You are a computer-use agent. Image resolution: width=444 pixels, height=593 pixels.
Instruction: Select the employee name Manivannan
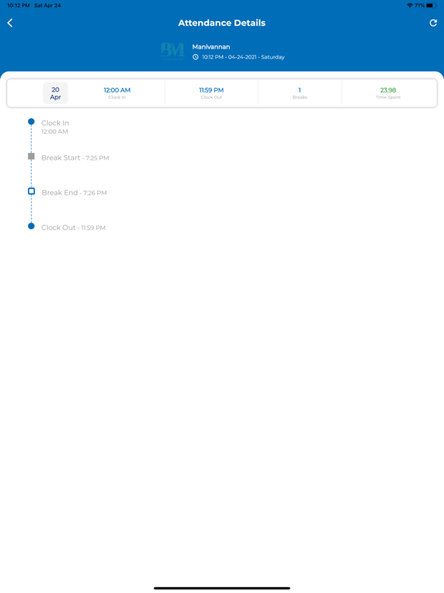point(211,47)
